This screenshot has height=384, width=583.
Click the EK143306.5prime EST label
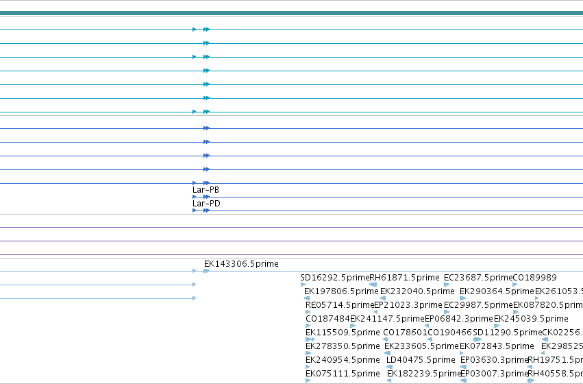241,264
